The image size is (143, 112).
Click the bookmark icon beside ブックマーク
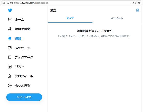10,57
